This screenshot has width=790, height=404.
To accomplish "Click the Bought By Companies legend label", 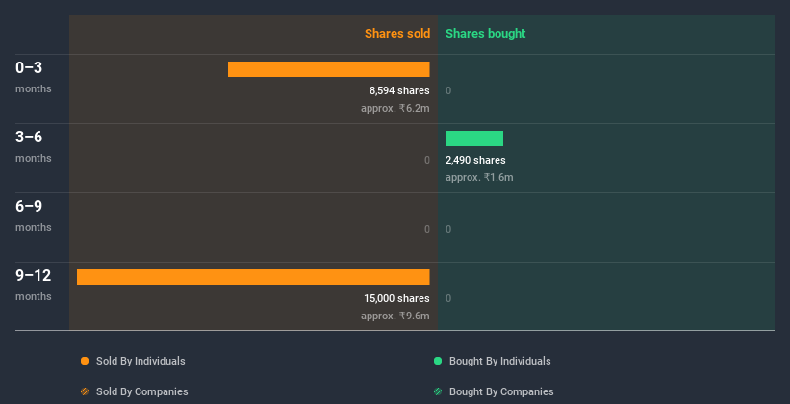I will click(501, 391).
